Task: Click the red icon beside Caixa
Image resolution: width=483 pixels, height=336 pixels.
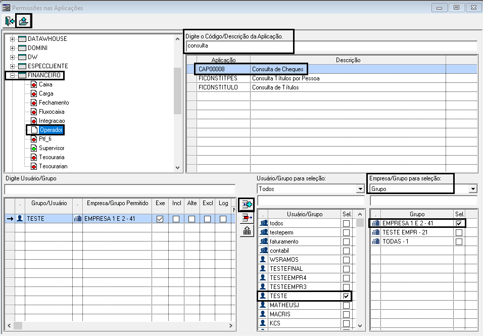Action: (34, 84)
